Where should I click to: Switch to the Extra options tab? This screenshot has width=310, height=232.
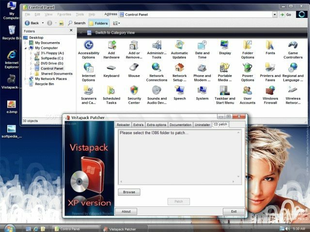point(156,125)
